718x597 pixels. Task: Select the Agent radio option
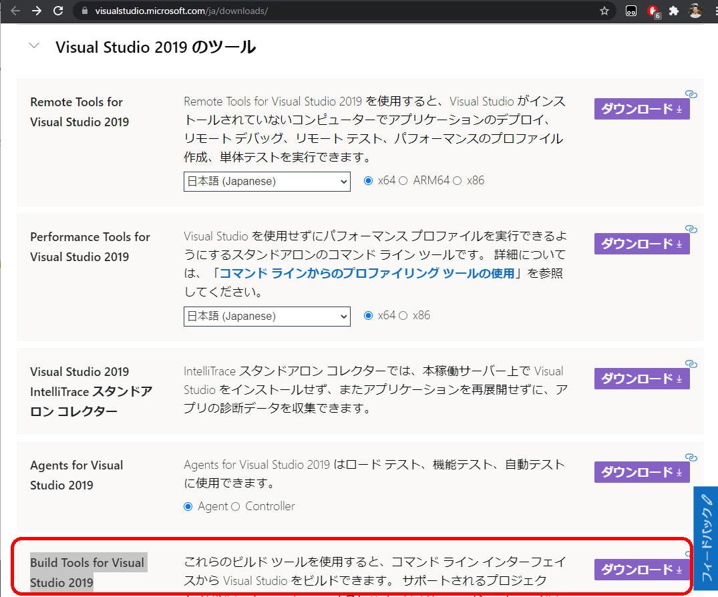pos(188,506)
